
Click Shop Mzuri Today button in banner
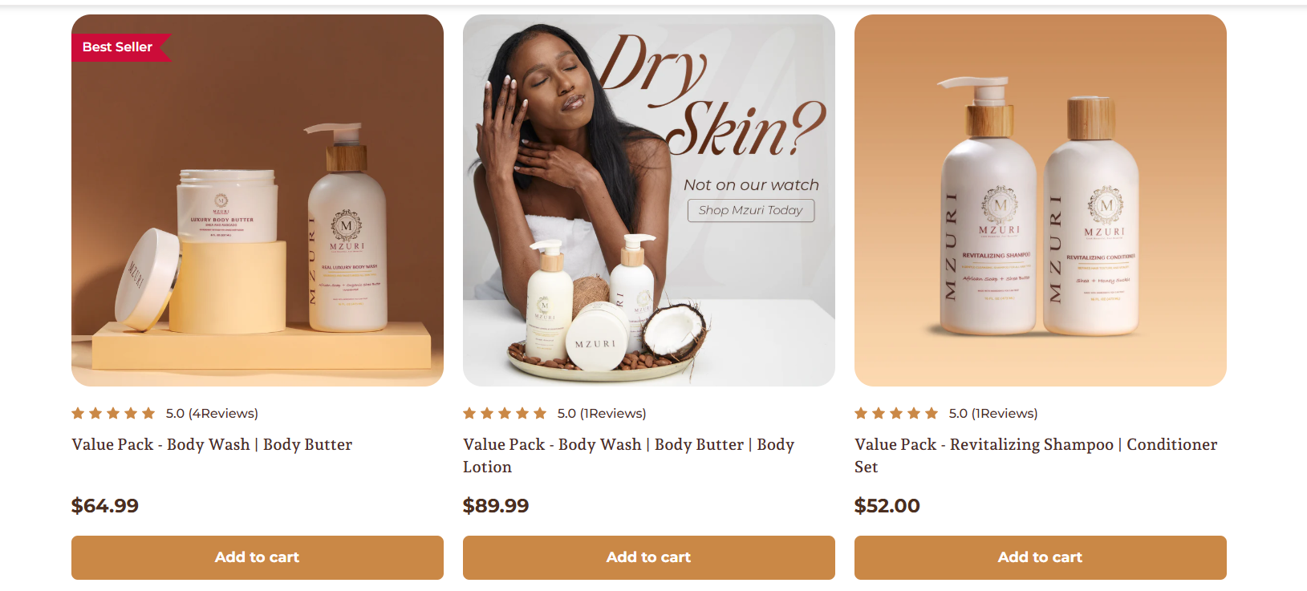pyautogui.click(x=751, y=210)
